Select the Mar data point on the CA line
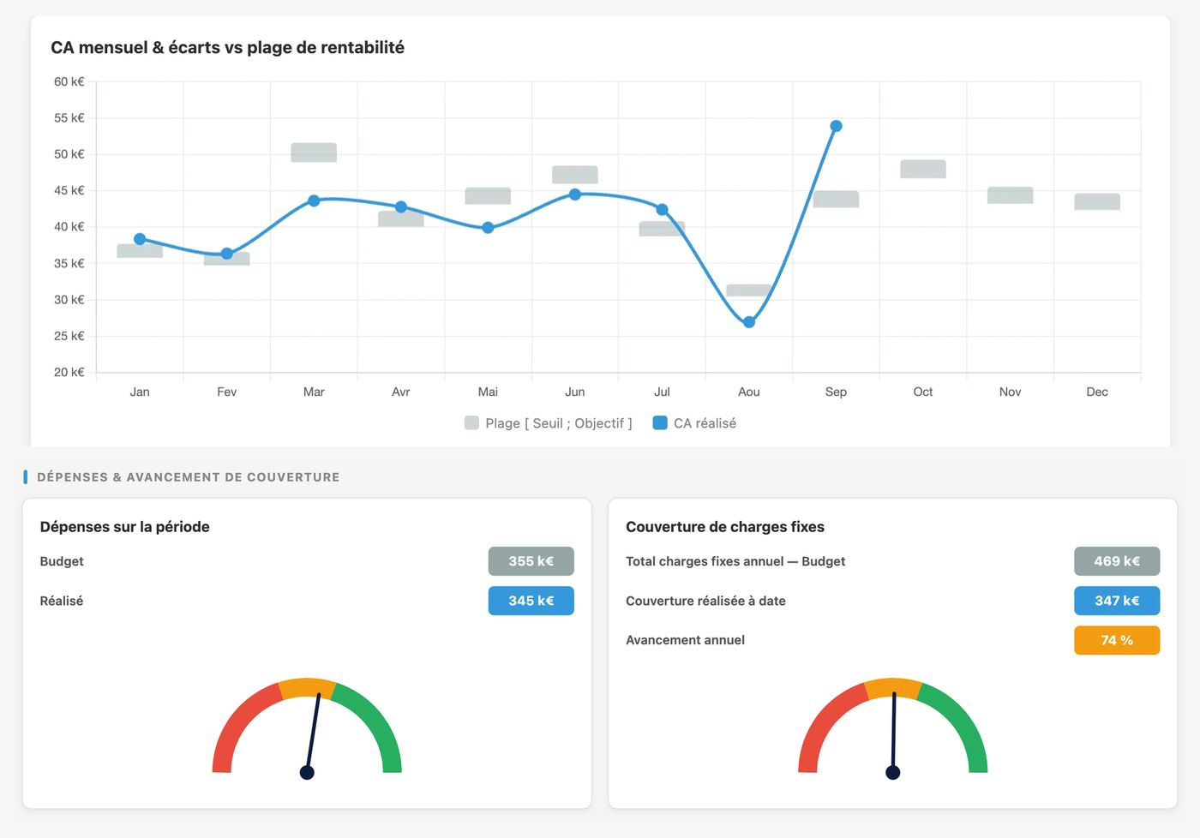 click(314, 201)
